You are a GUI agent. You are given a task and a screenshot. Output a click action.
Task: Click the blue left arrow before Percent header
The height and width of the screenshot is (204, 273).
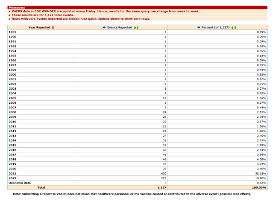199,27
